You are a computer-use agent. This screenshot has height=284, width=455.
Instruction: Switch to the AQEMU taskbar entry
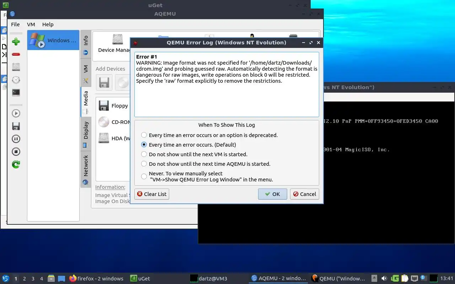pos(279,278)
